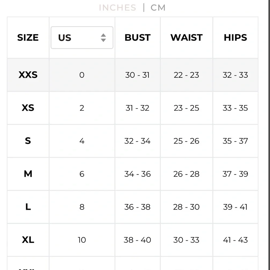Click the page scrollbar on right edge
270x270 pixels.
[269, 135]
